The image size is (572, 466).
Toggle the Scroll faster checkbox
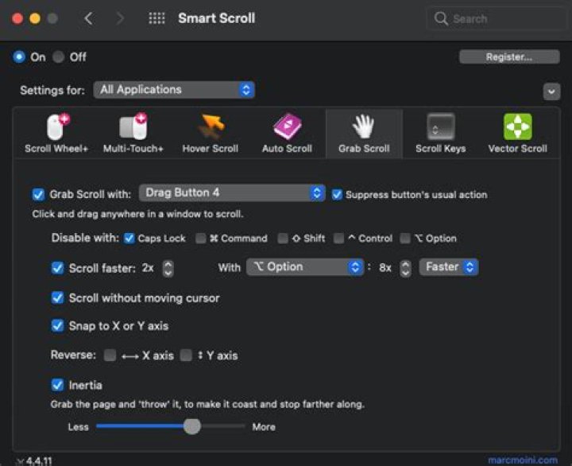click(x=57, y=268)
